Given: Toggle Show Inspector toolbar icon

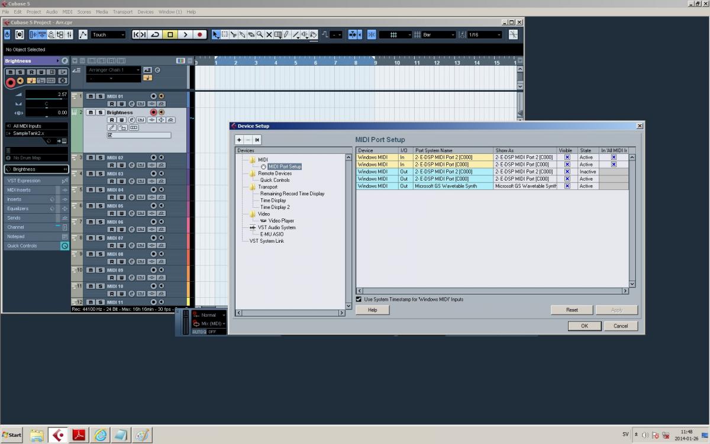Looking at the screenshot, I should 34,35.
